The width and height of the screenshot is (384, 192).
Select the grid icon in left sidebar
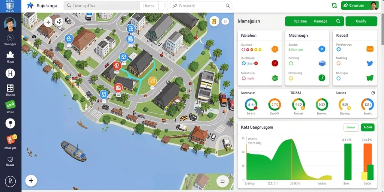pos(10,88)
